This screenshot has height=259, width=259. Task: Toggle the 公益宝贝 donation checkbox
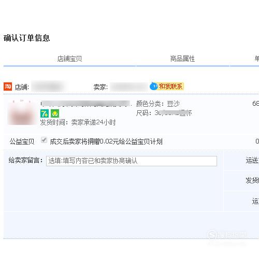[44, 140]
